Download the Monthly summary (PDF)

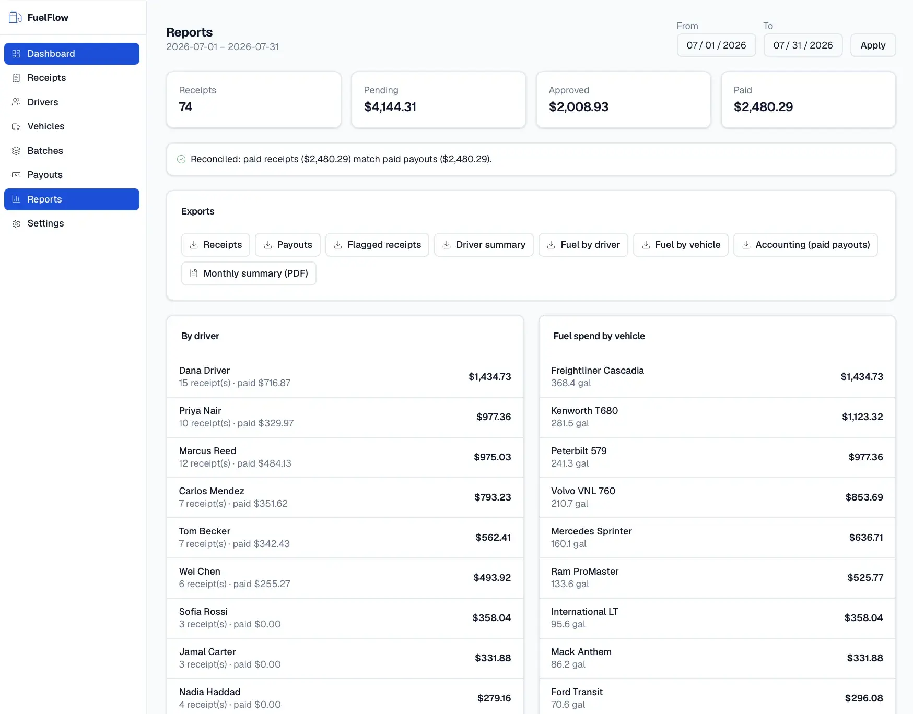(x=249, y=273)
